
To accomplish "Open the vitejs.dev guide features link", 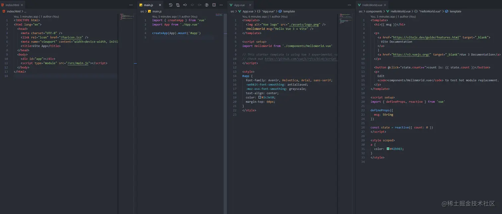I will (427, 38).
